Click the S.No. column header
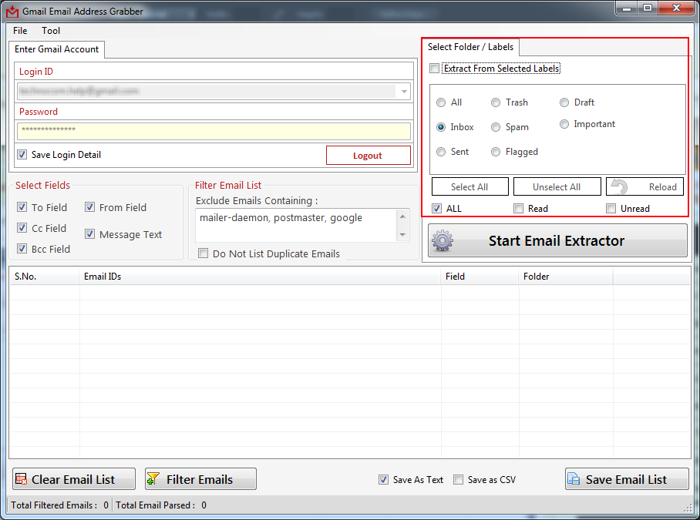The width and height of the screenshot is (700, 520). click(x=44, y=277)
